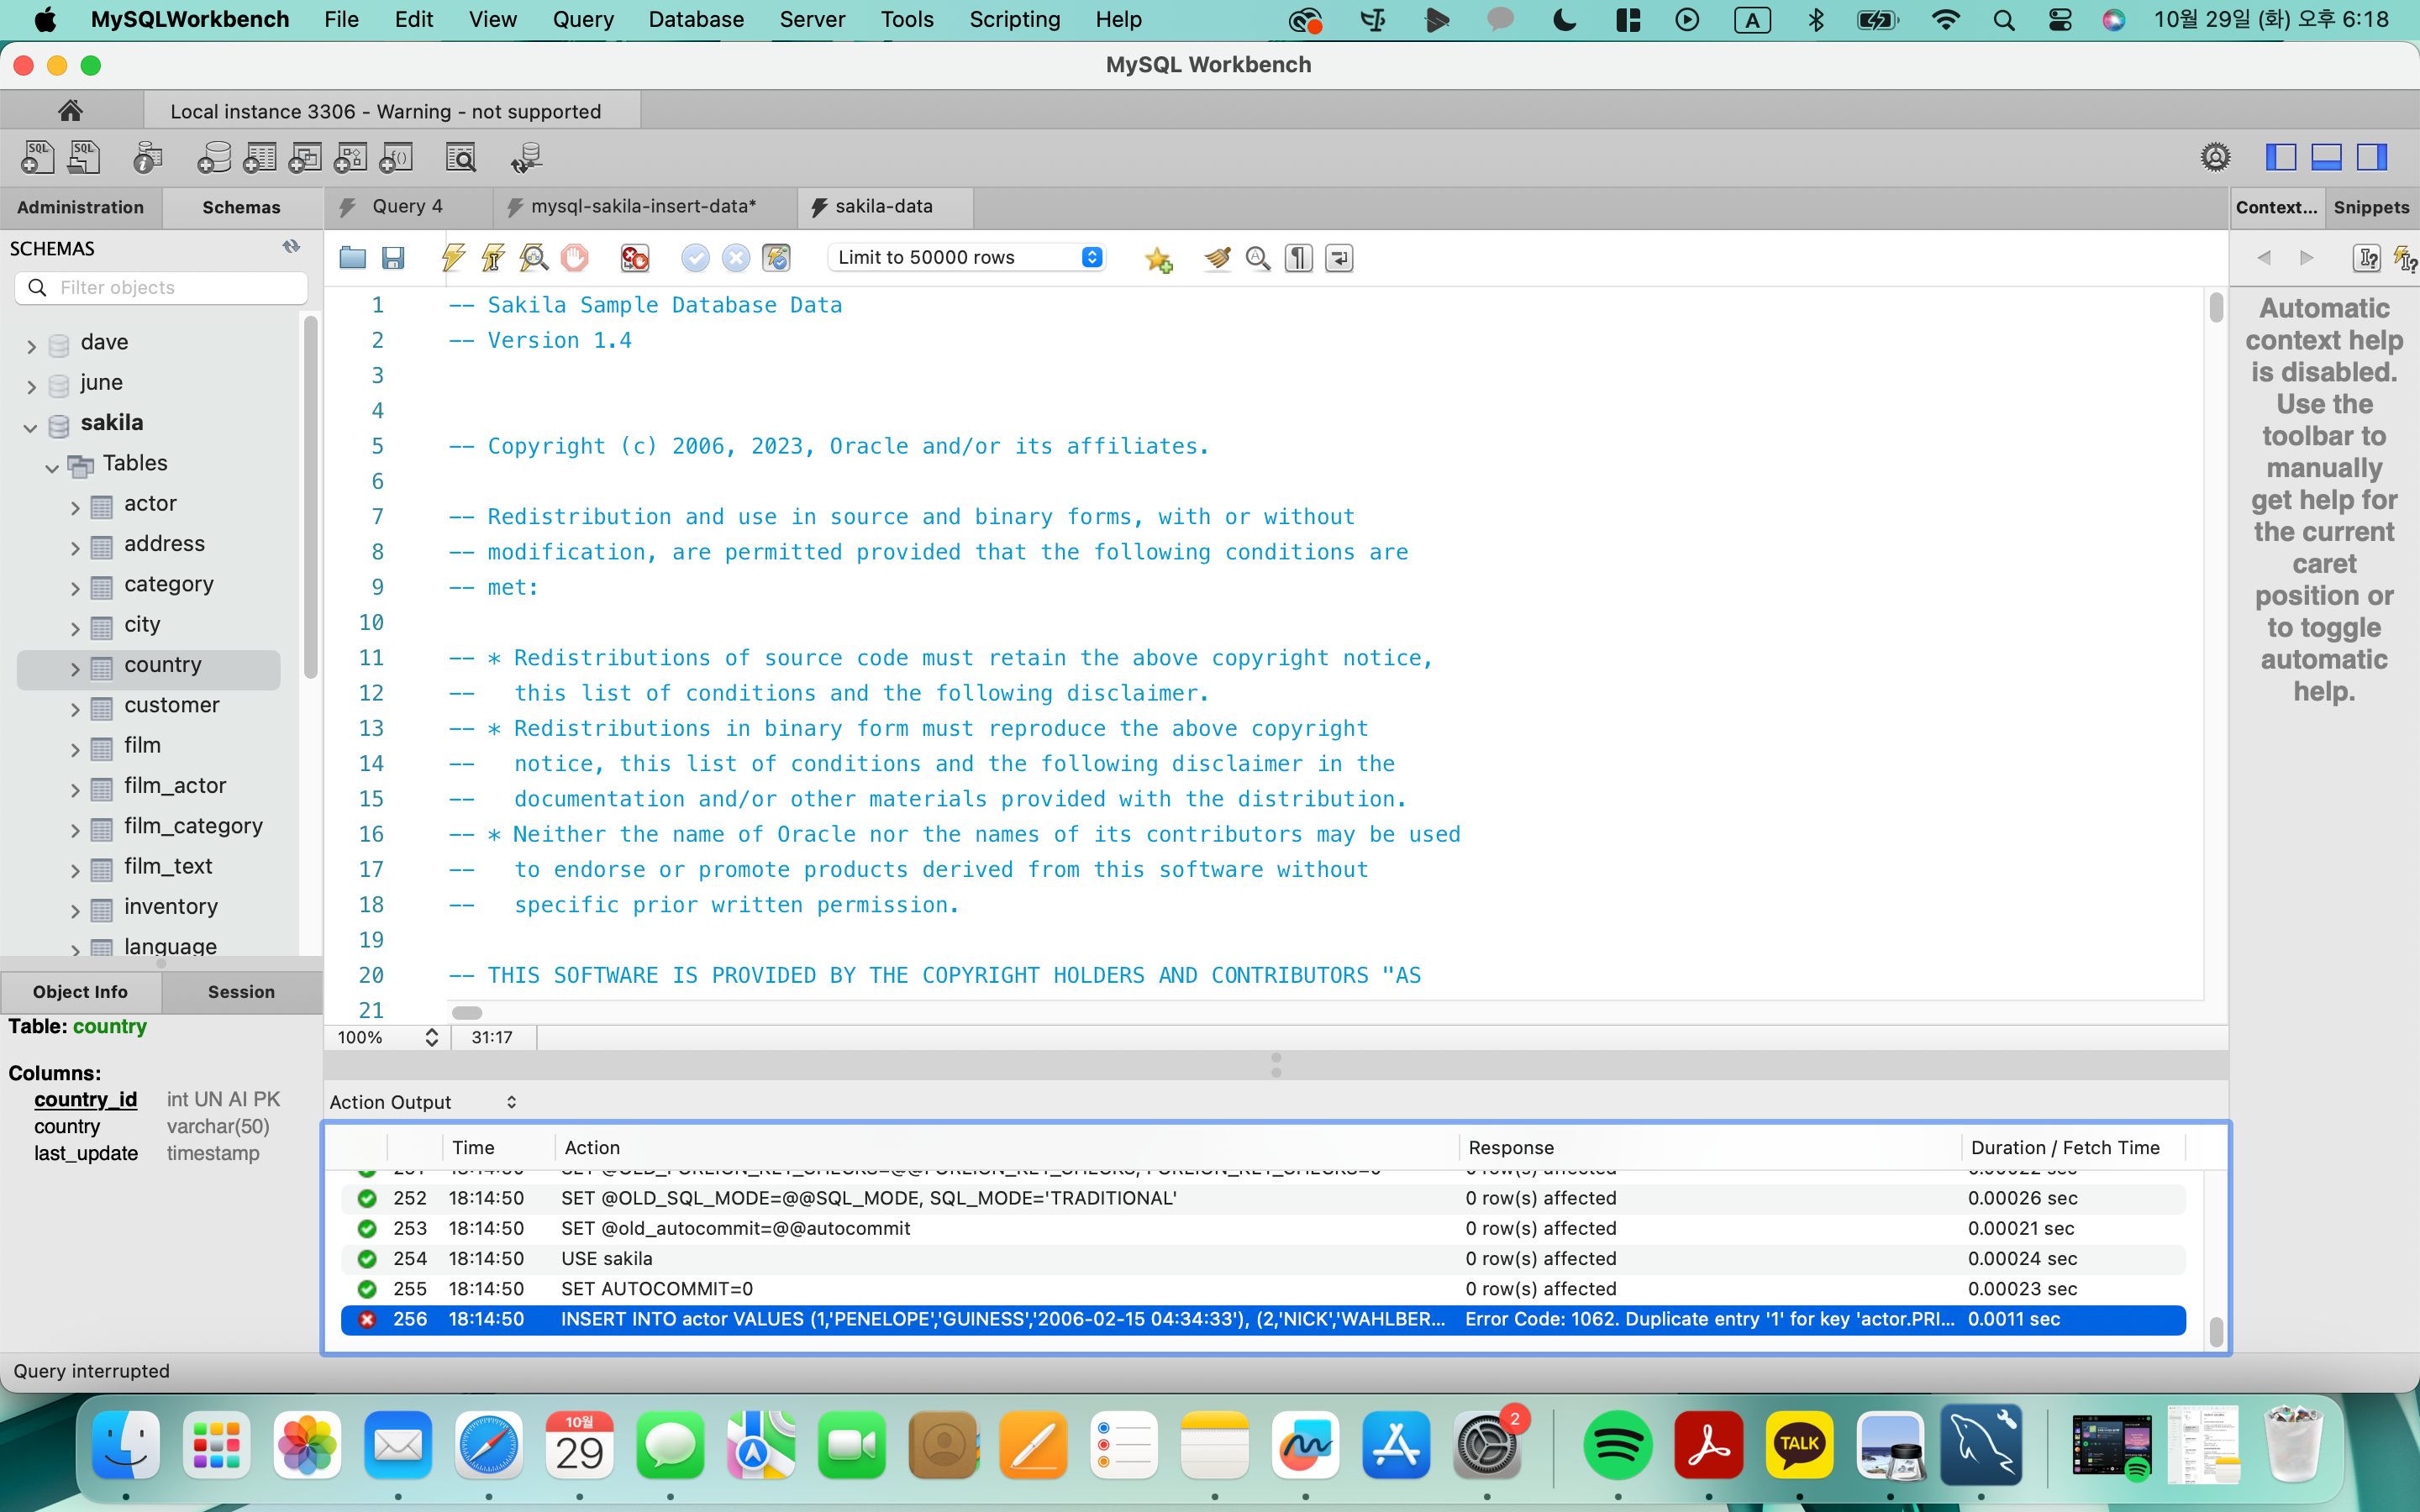Toggle auto-commit mode
This screenshot has width=2420, height=1512.
pos(777,258)
